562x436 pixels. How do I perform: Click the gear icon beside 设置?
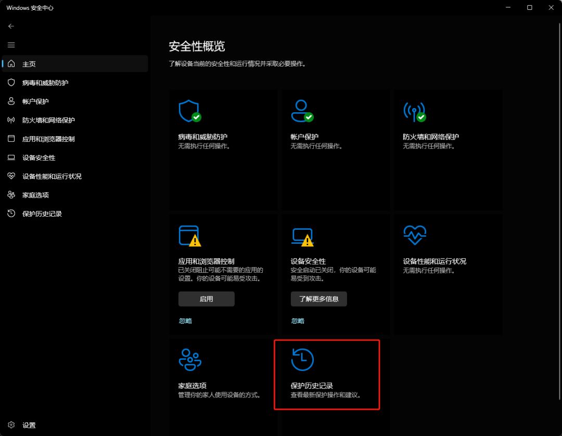click(x=11, y=425)
